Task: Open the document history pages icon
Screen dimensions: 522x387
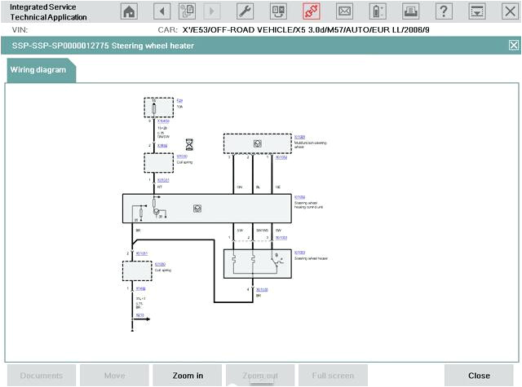Action: click(186, 11)
